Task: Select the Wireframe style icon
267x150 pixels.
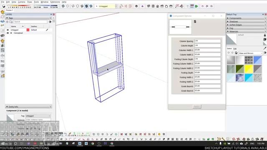Action: click(x=73, y=6)
